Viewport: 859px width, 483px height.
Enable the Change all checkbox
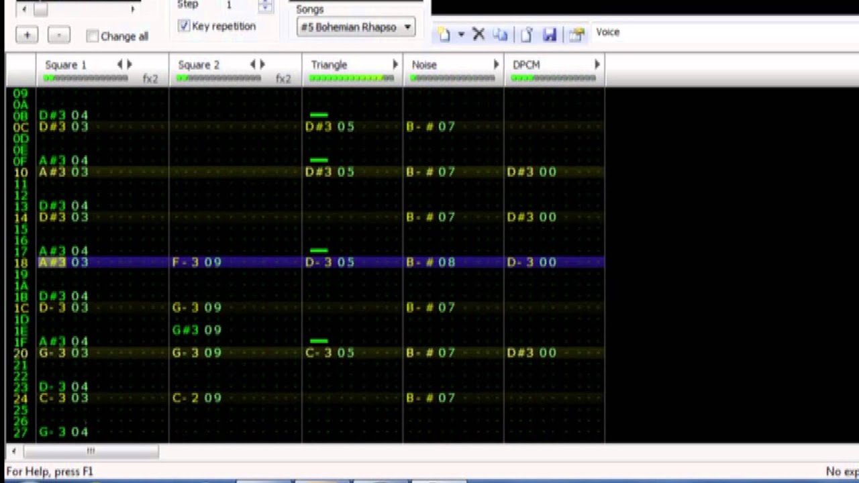pyautogui.click(x=93, y=36)
